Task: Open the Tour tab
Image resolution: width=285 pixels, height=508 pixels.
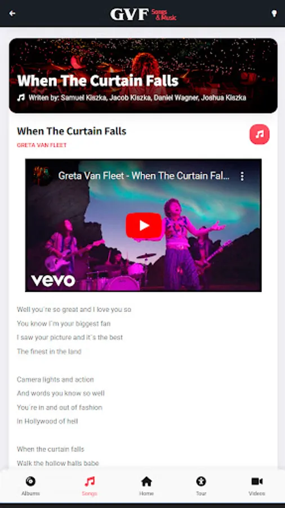Action: pyautogui.click(x=201, y=486)
